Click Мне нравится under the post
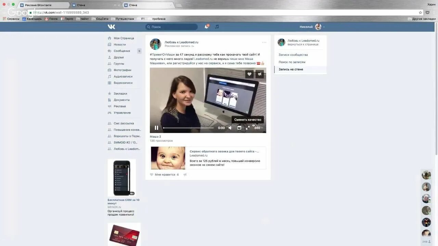 (x=164, y=175)
